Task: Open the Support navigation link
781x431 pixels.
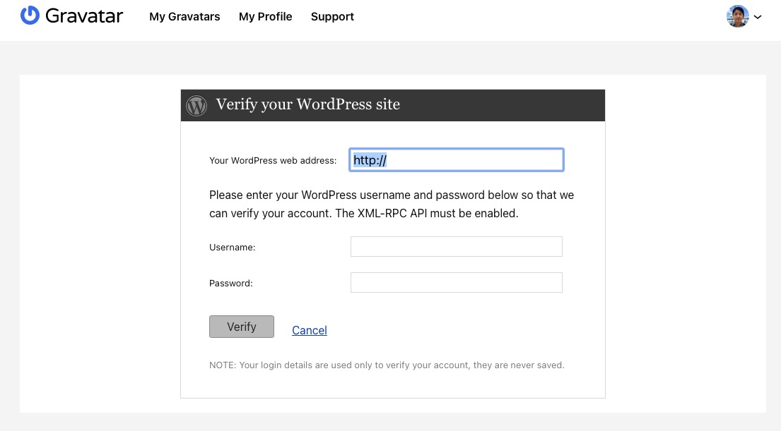Action: coord(332,16)
